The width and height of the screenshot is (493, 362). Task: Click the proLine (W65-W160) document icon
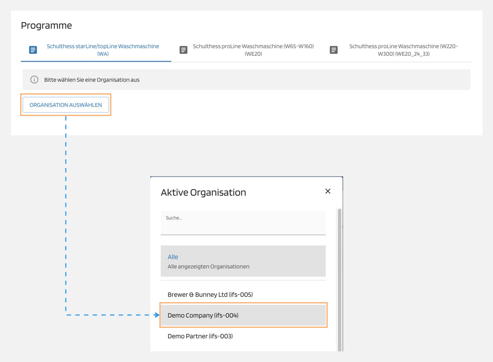point(183,50)
